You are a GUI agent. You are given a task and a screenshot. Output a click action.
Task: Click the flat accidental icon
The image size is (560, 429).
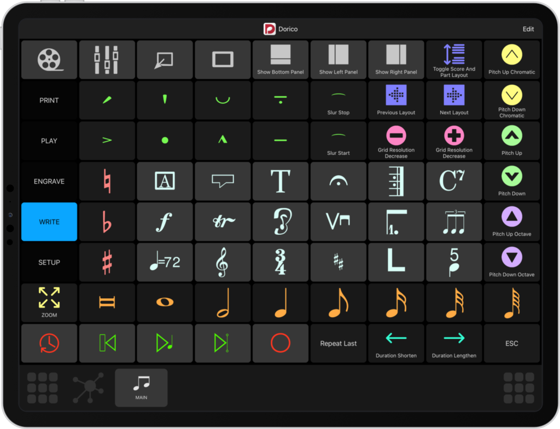point(107,222)
